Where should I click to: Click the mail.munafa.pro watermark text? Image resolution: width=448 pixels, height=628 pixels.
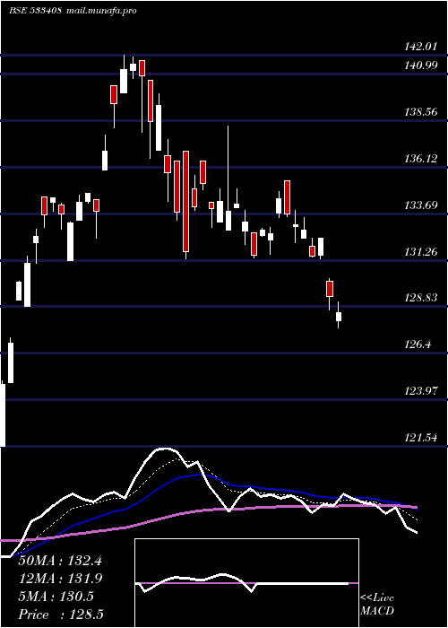pyautogui.click(x=100, y=11)
